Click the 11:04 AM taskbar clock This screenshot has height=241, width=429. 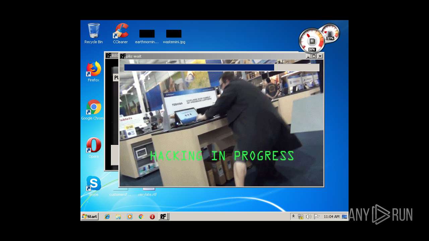click(x=331, y=217)
